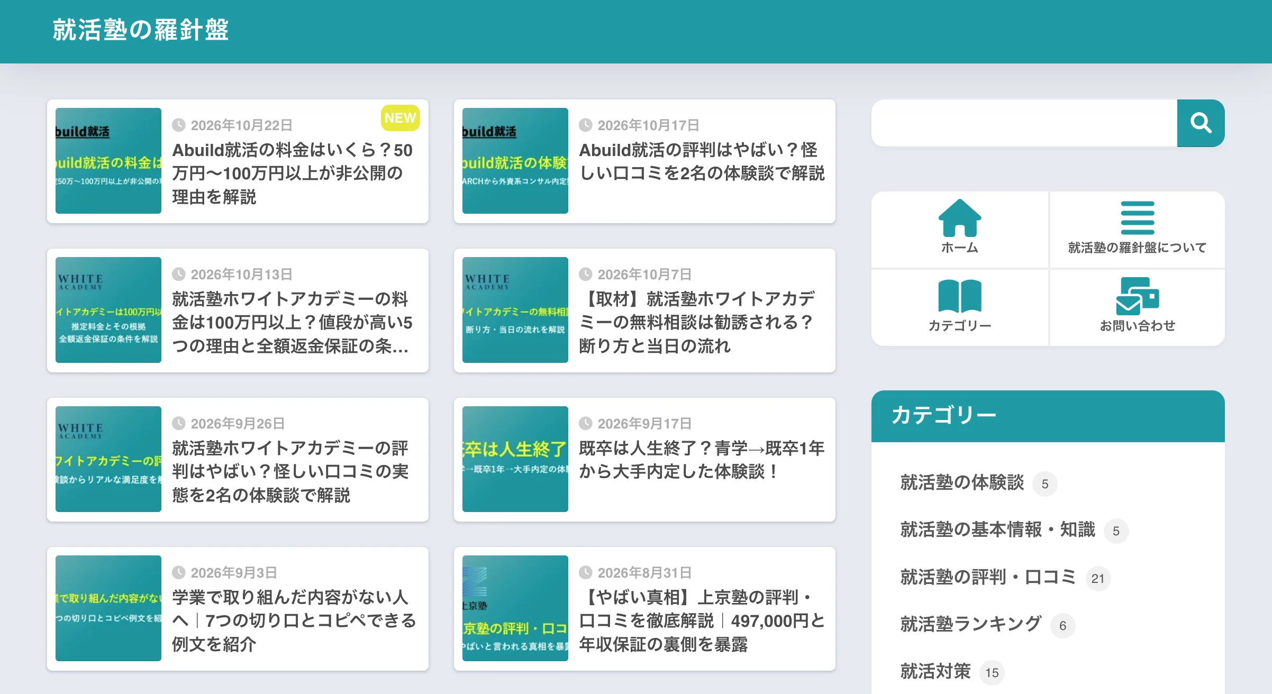Image resolution: width=1272 pixels, height=694 pixels.
Task: Click the search input field
Action: click(x=1024, y=123)
